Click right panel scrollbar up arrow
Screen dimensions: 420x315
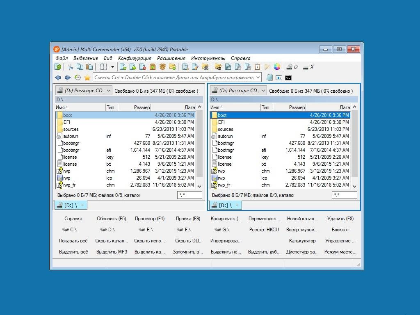point(355,107)
